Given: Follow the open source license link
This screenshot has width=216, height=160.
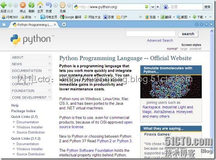Looking at the screenshot, I should tap(71, 127).
